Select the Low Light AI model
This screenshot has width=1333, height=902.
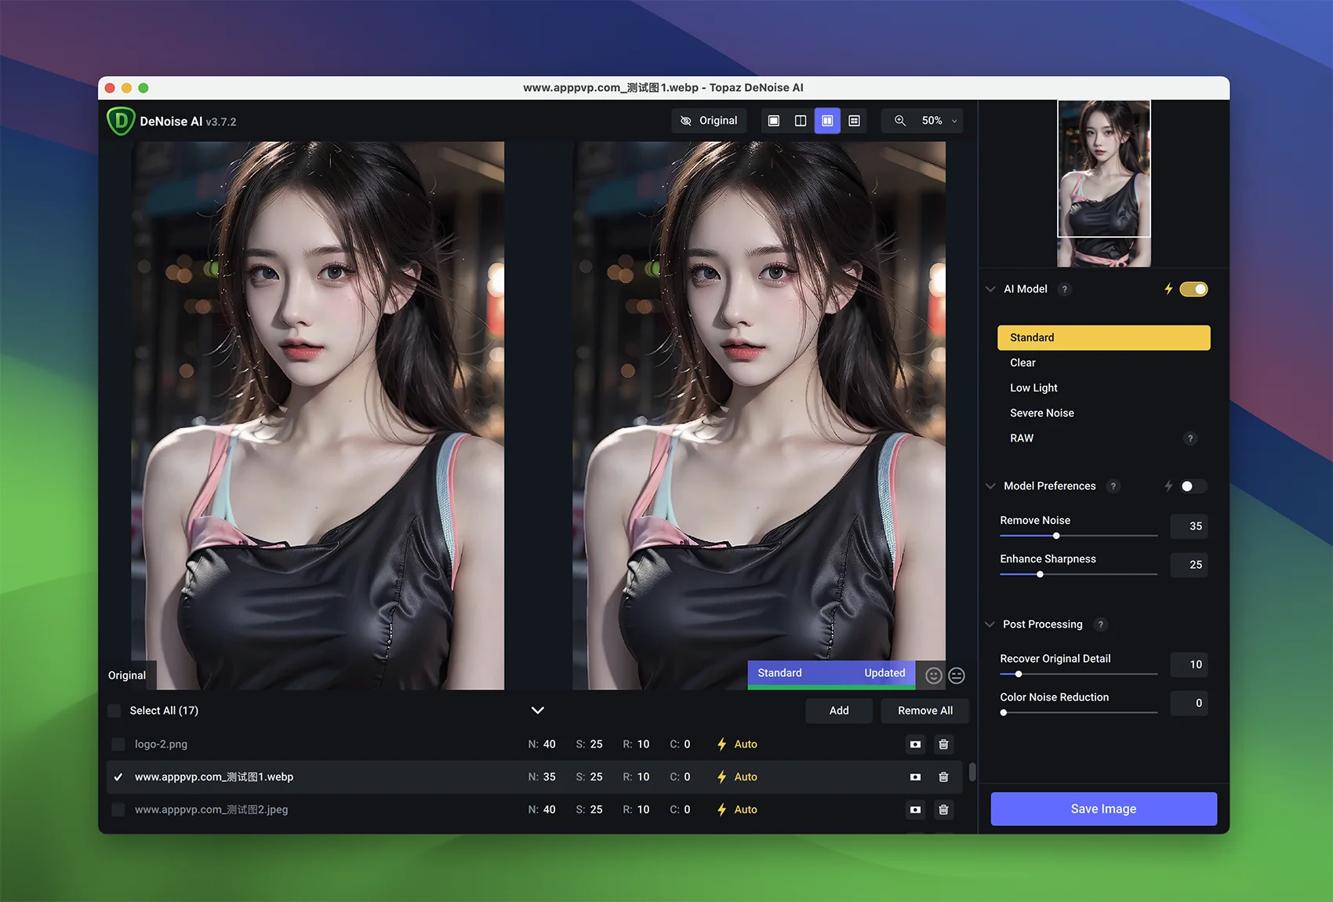coord(1103,388)
